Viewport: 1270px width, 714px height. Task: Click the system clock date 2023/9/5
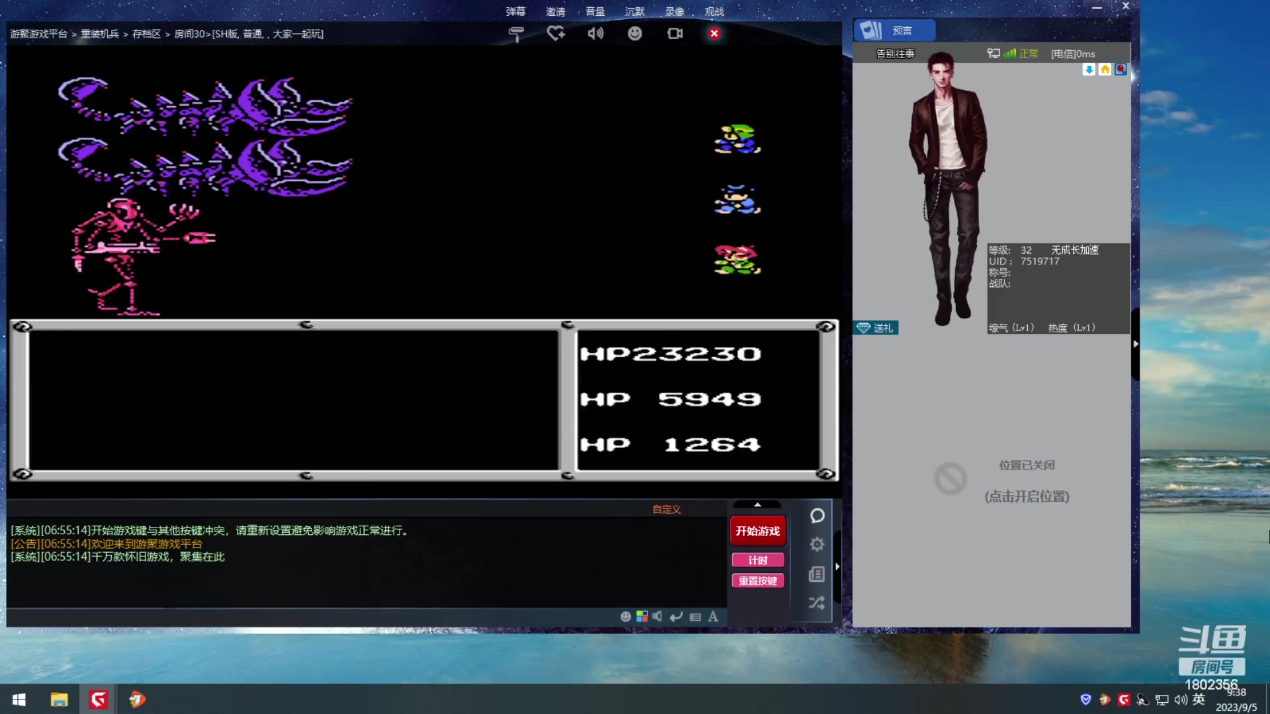click(x=1236, y=707)
